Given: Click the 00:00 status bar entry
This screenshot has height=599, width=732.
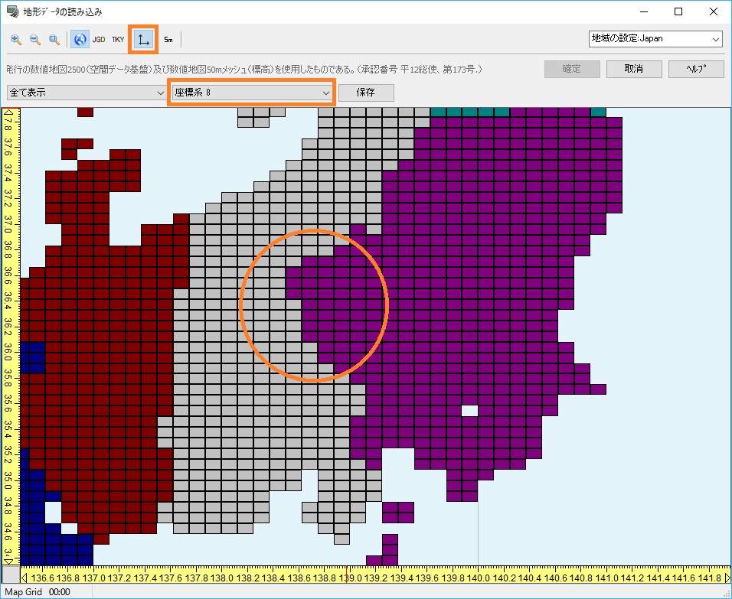Looking at the screenshot, I should tap(59, 592).
